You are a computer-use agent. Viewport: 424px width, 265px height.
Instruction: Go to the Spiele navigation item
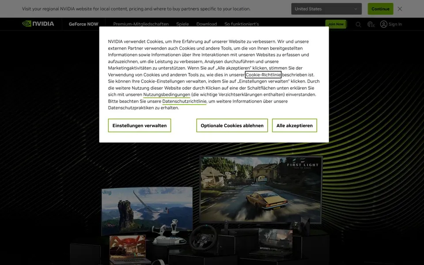point(182,24)
